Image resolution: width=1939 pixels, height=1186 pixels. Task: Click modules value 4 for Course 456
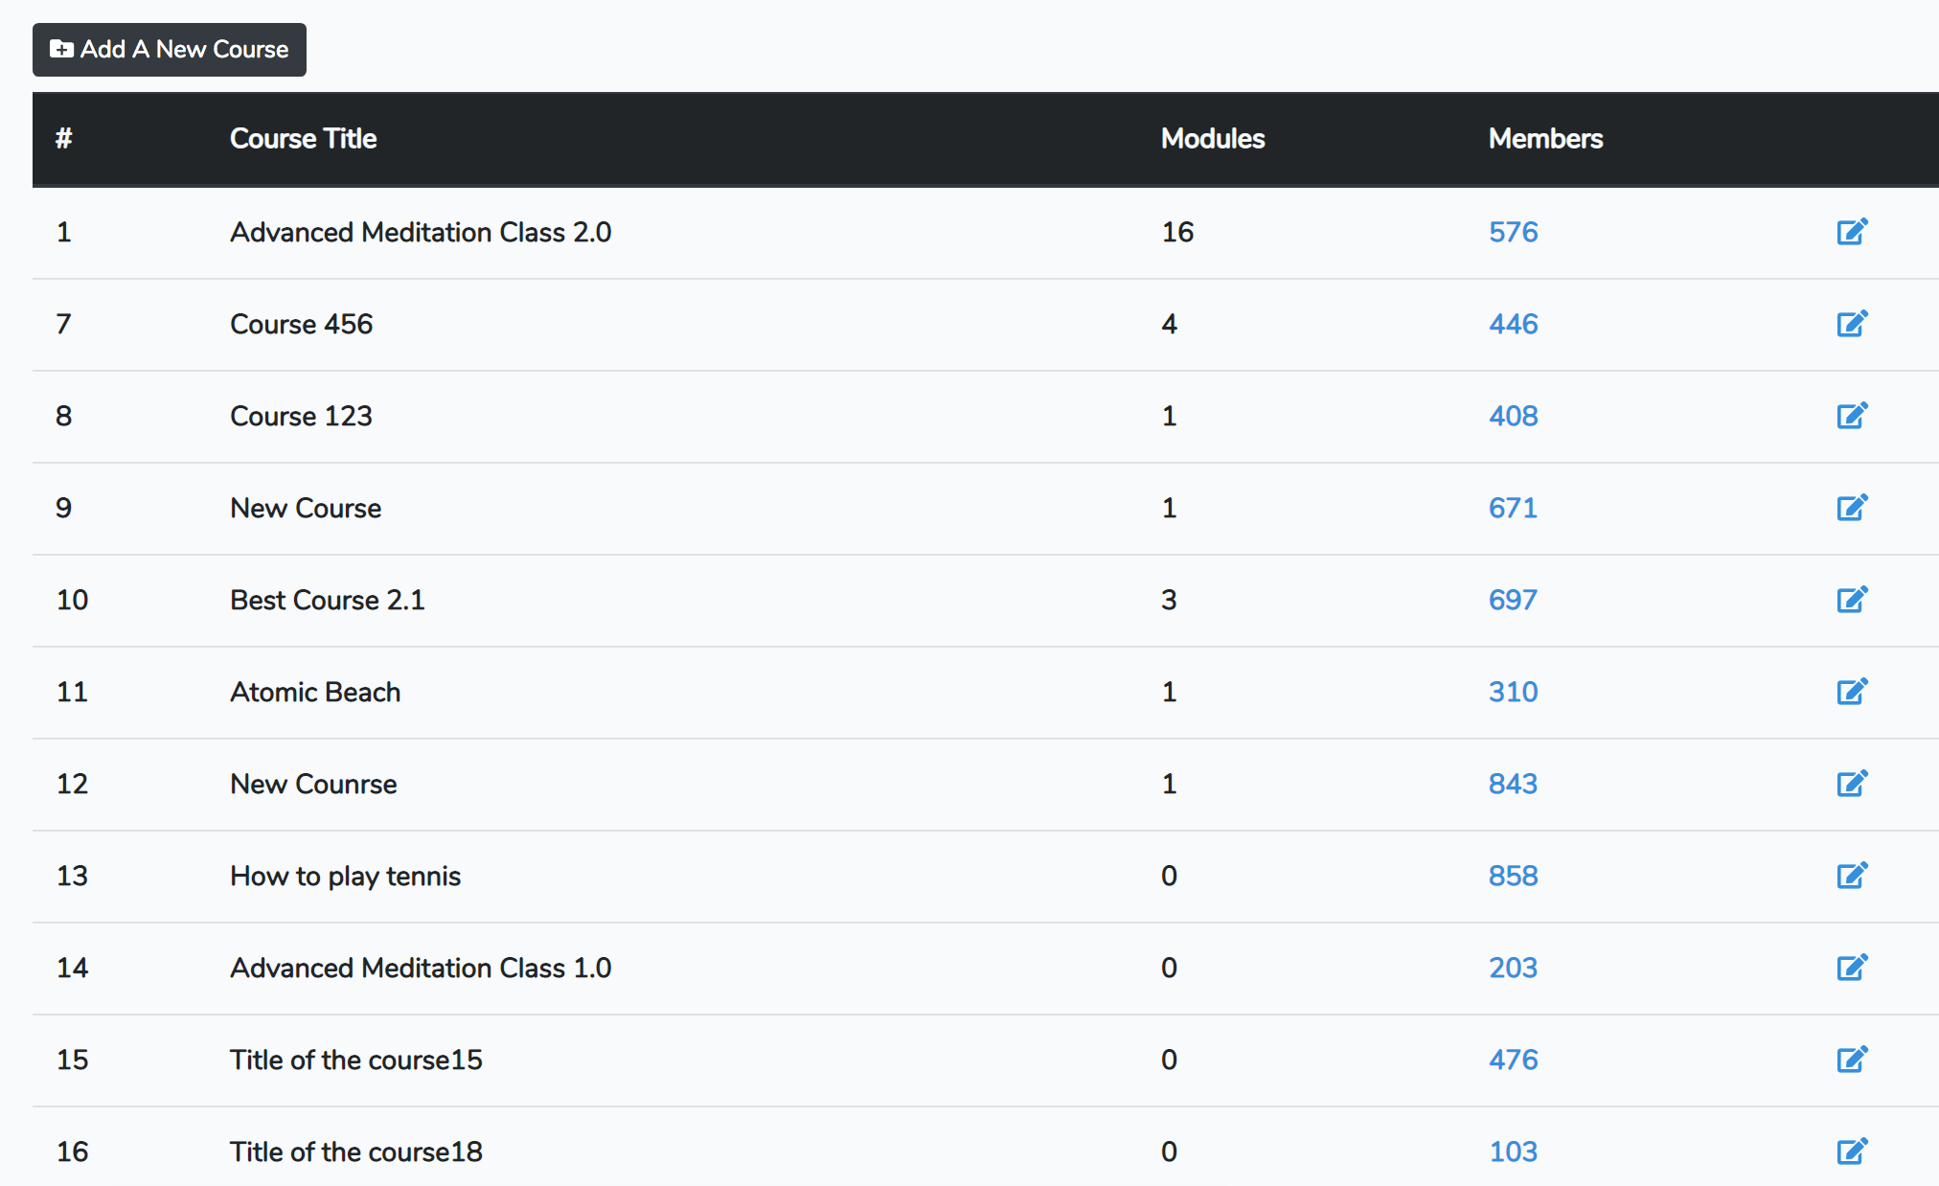pyautogui.click(x=1169, y=324)
